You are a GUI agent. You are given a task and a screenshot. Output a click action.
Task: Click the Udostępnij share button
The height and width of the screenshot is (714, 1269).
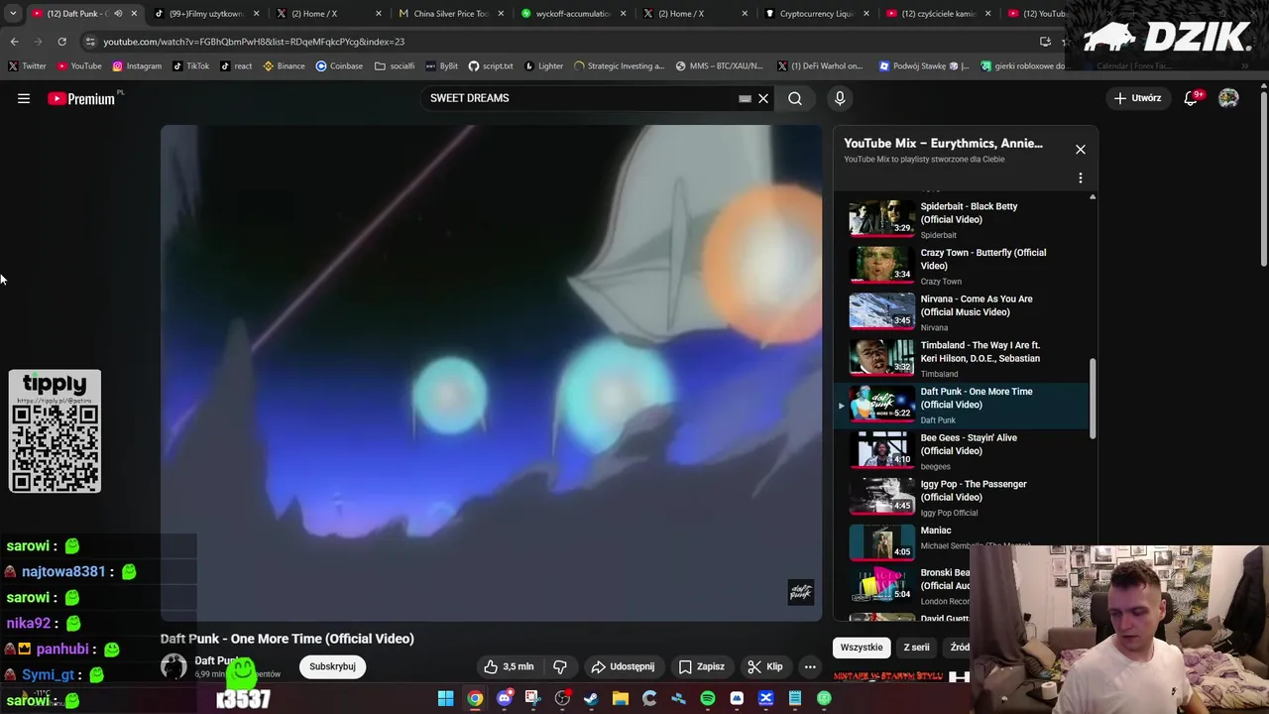(623, 666)
